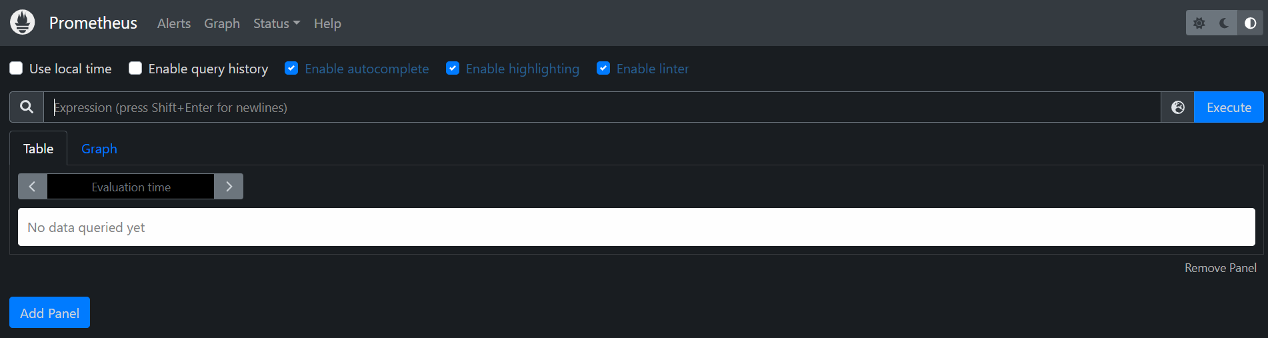Open the metrics explorer globe icon
1268x338 pixels.
pyautogui.click(x=1178, y=107)
